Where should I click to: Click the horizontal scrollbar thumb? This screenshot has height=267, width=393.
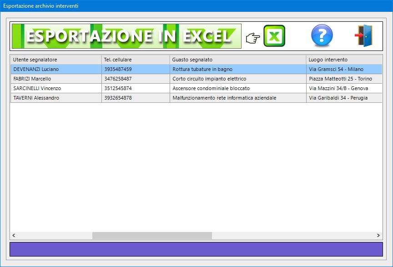pyautogui.click(x=152, y=236)
